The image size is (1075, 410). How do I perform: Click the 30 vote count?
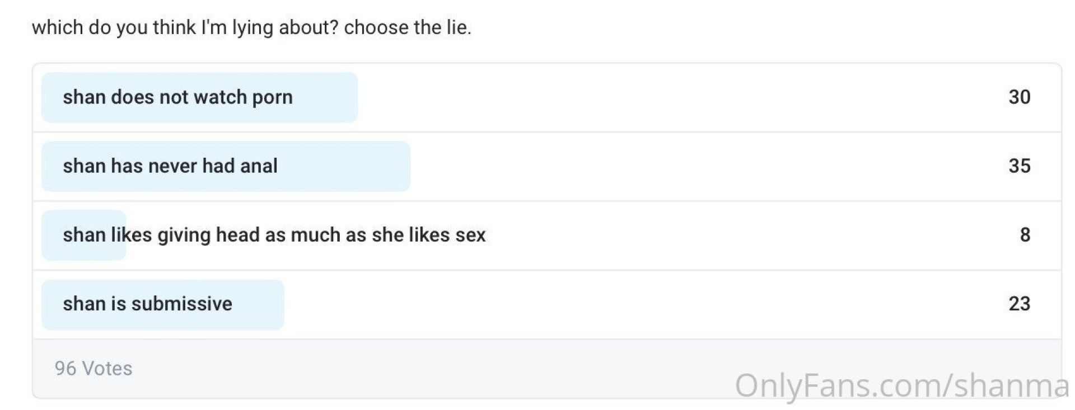pos(1019,97)
